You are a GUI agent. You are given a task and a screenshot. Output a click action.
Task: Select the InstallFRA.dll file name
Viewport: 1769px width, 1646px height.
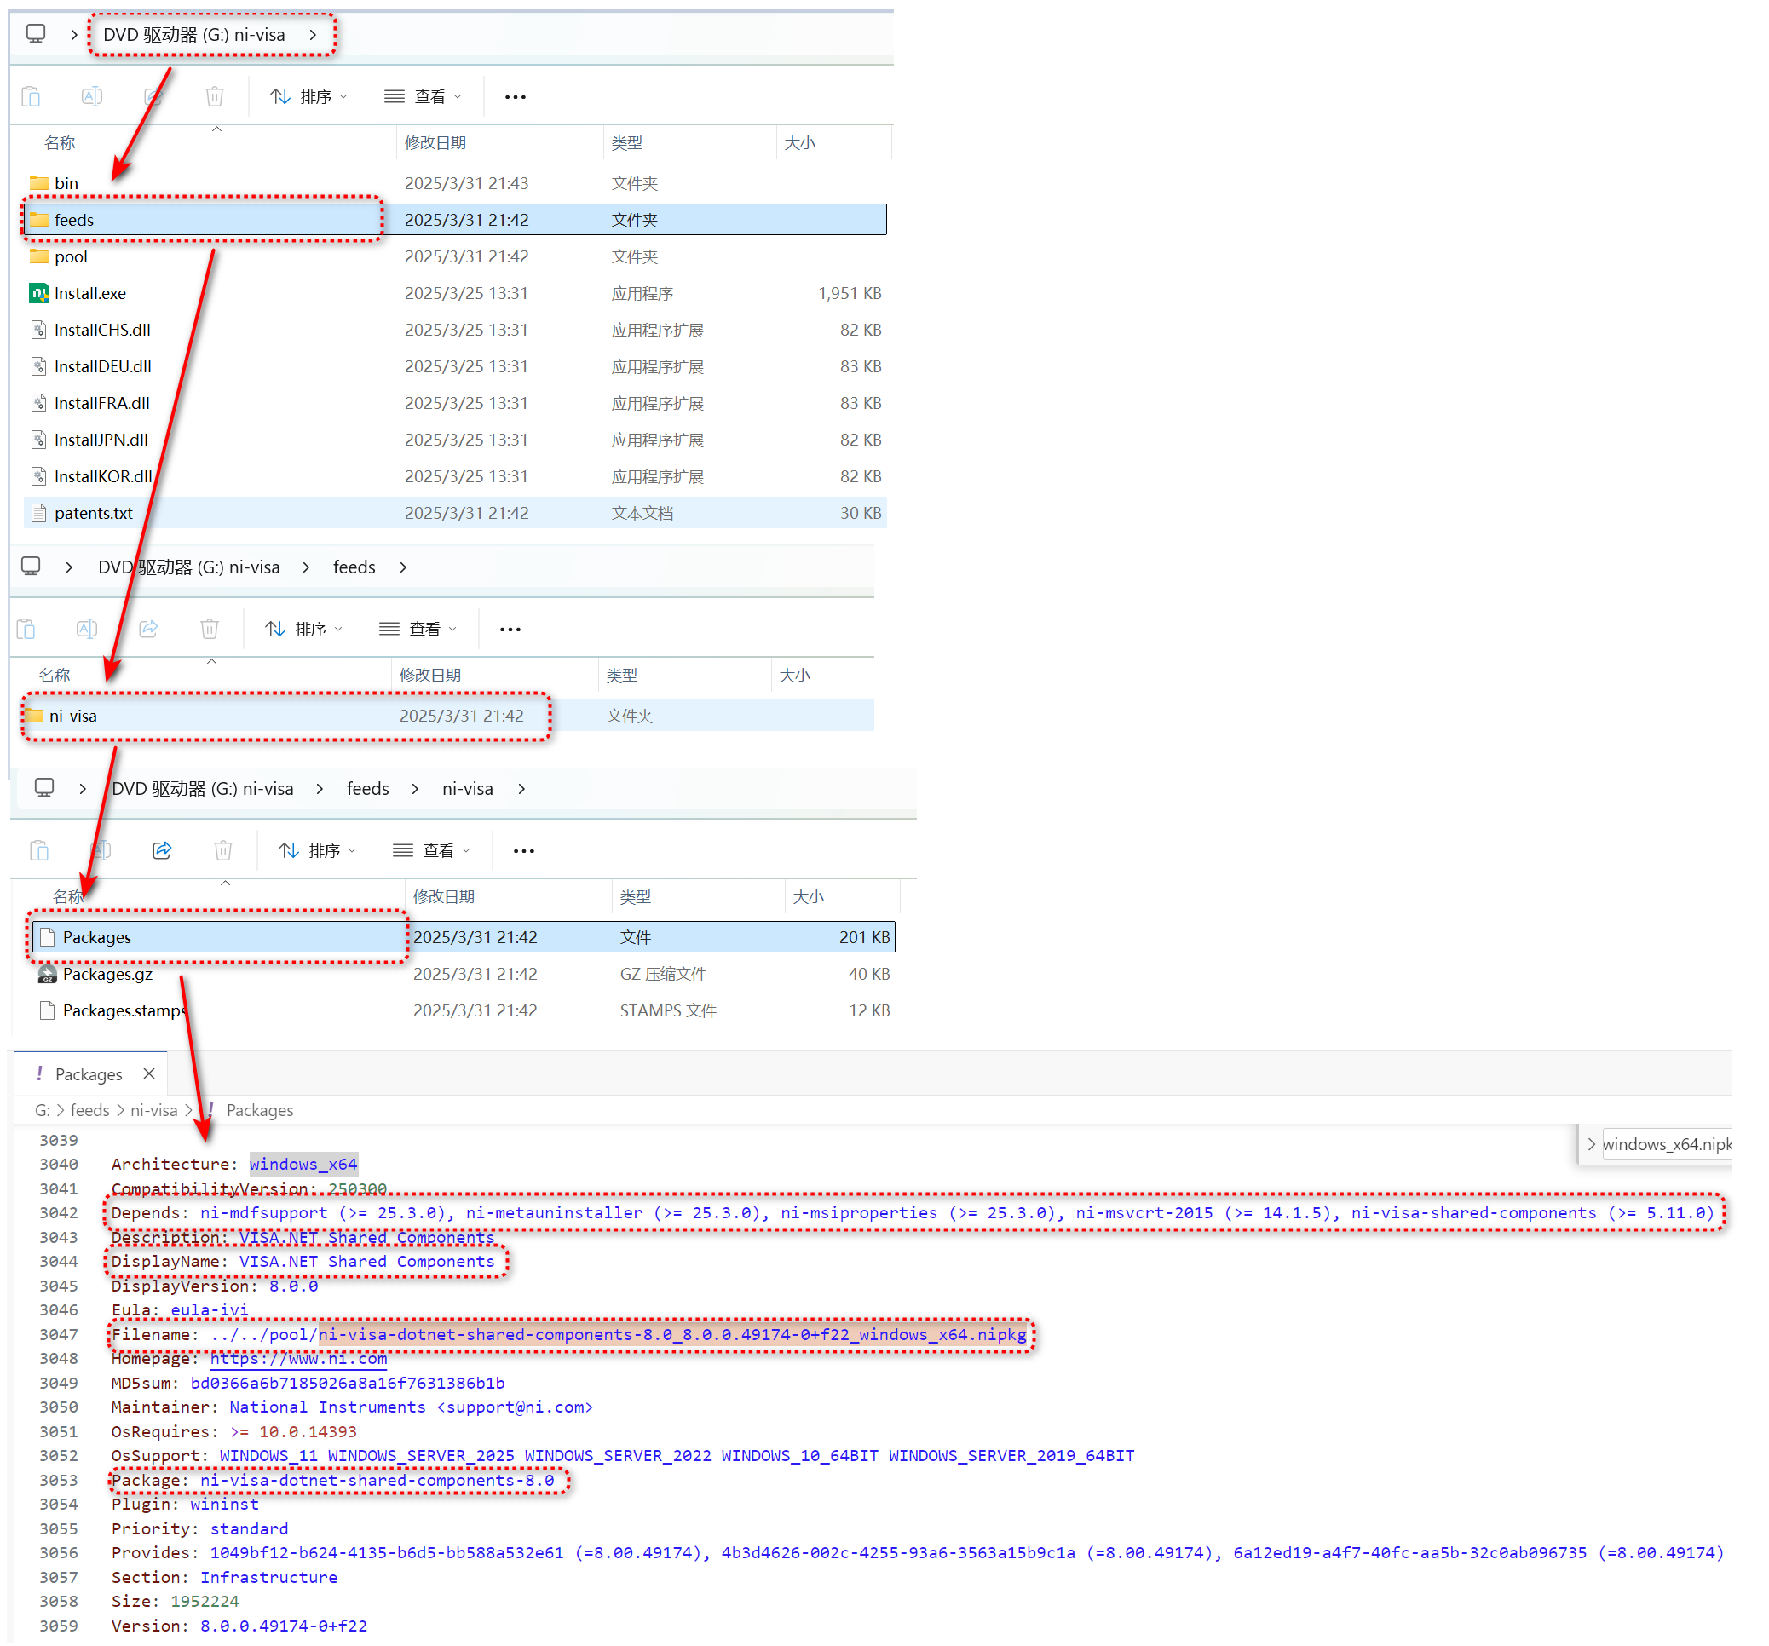coord(101,403)
